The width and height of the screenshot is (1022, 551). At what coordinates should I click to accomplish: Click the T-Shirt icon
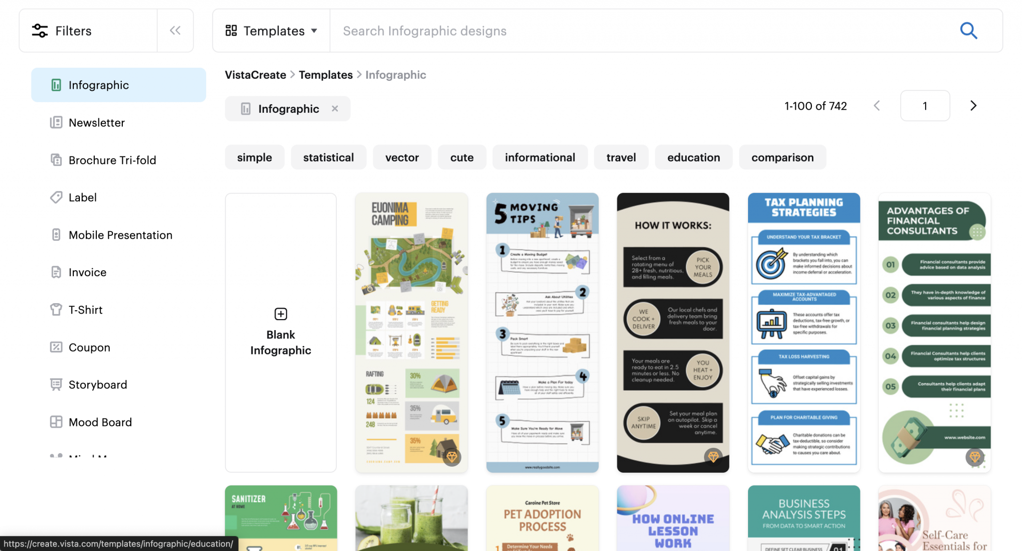(56, 310)
